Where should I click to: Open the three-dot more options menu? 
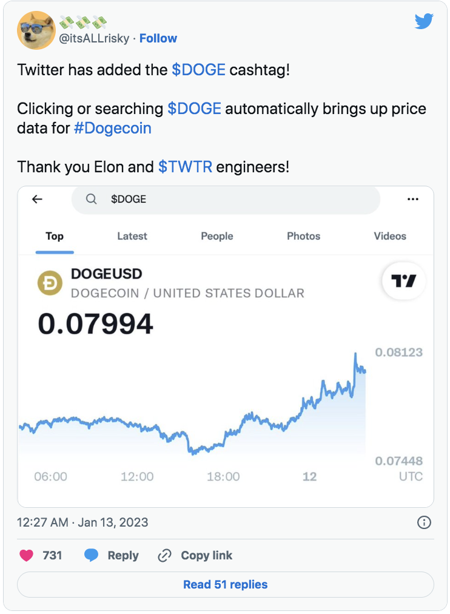pyautogui.click(x=413, y=199)
